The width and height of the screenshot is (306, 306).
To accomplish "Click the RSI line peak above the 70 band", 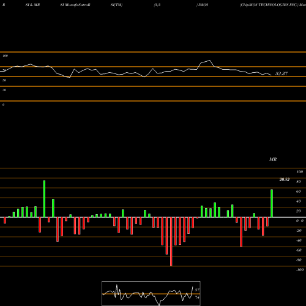I will [x=209, y=61].
